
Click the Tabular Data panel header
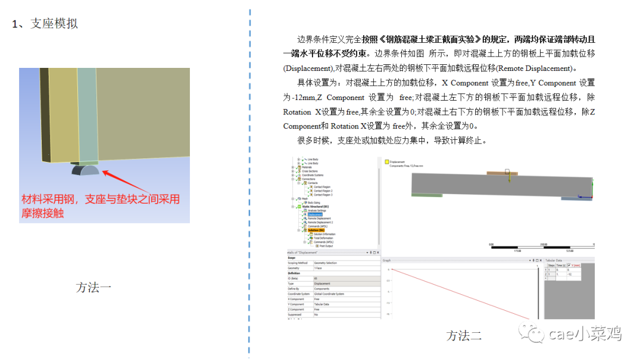[553, 260]
